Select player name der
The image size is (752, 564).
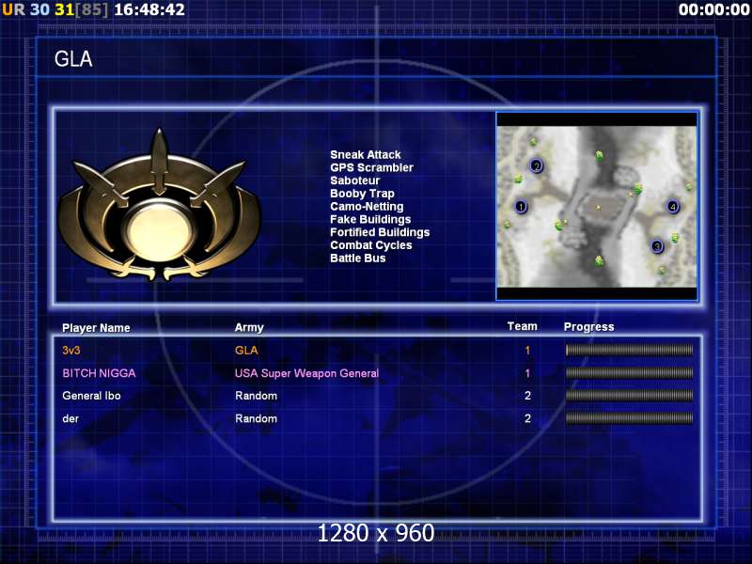pos(70,418)
